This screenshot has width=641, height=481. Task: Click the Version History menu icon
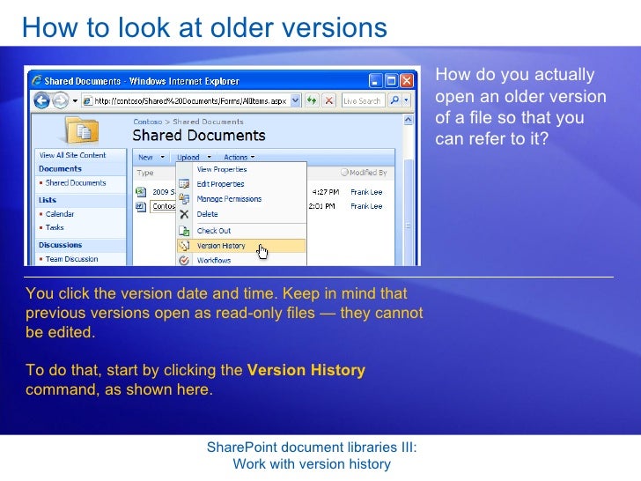click(x=184, y=246)
